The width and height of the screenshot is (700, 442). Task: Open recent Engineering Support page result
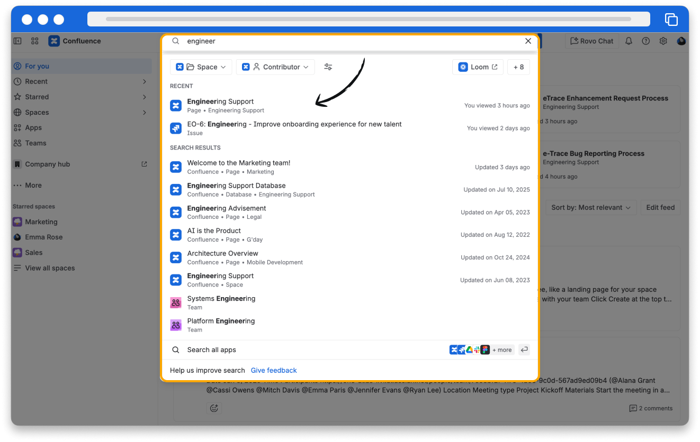(349, 105)
